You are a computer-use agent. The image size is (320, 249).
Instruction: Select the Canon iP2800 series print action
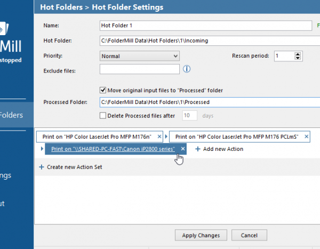[113, 149]
